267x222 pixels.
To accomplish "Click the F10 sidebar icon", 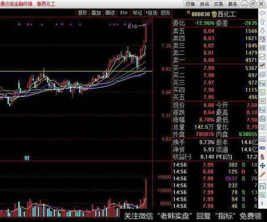I will coord(262,83).
